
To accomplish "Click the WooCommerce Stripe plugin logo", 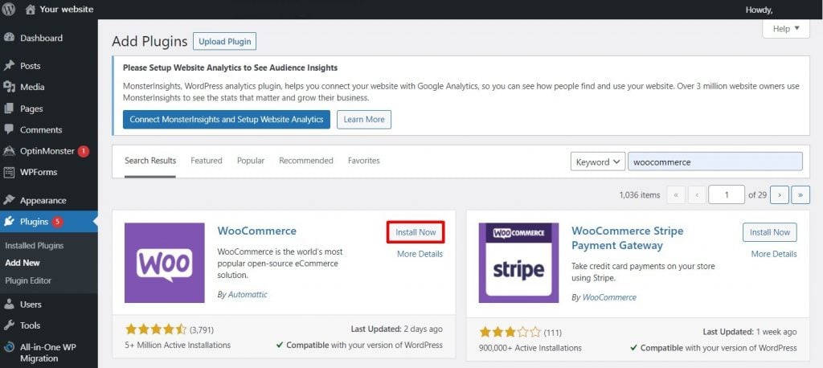I will [x=518, y=263].
